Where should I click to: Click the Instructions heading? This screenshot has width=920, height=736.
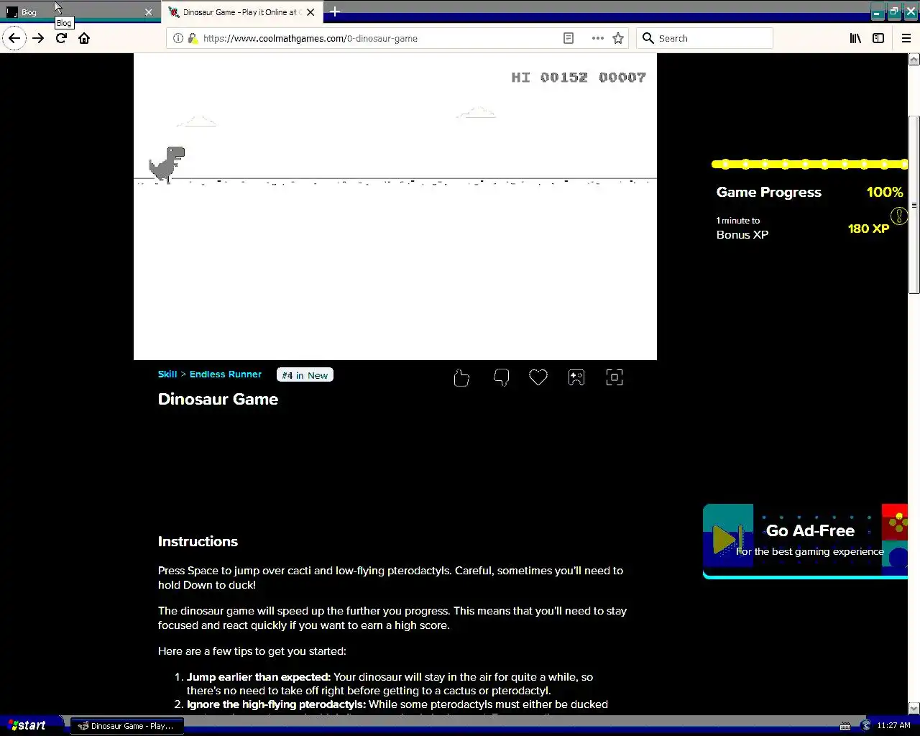(x=198, y=541)
